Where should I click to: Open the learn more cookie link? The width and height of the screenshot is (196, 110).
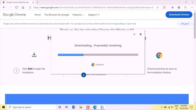click(x=131, y=24)
